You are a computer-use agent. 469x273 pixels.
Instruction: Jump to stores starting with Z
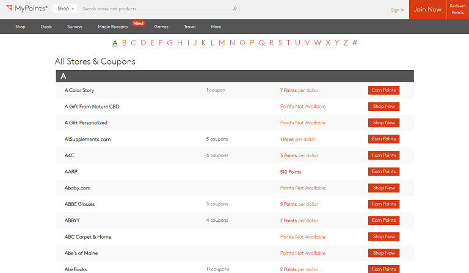346,43
